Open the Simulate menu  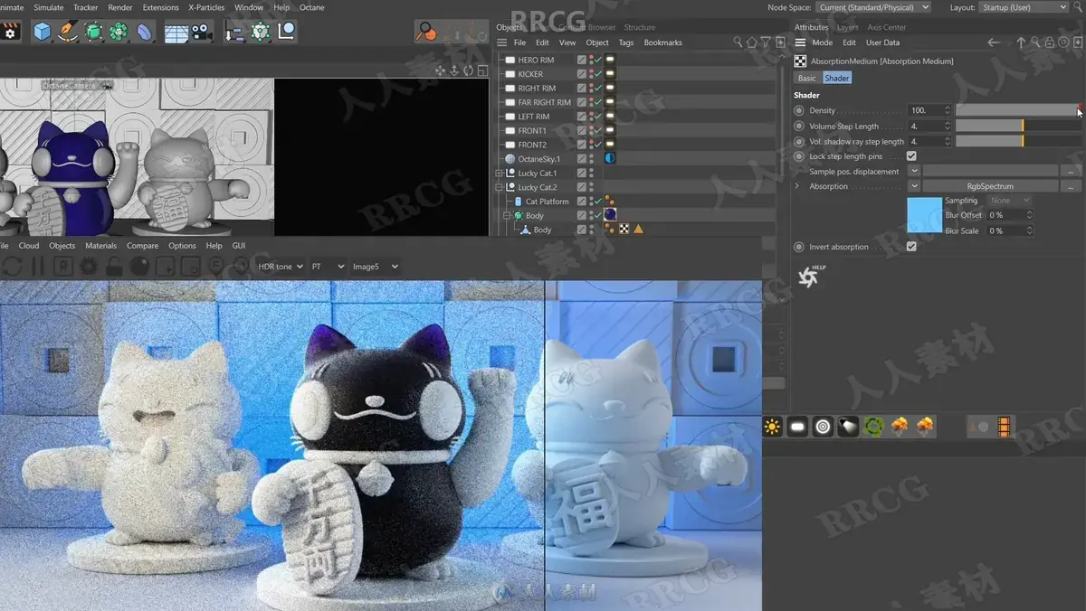tap(49, 7)
